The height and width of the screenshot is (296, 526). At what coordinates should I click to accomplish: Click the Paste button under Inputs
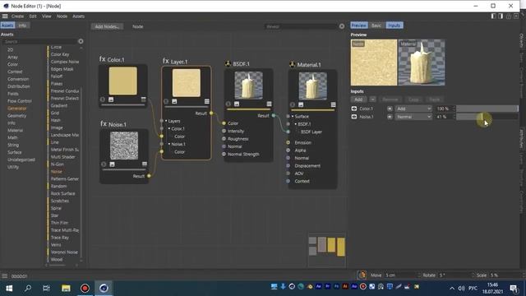point(434,99)
